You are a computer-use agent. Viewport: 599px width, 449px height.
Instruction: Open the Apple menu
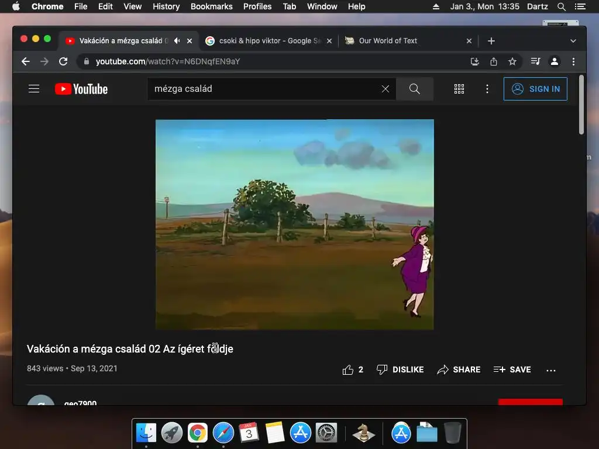16,6
